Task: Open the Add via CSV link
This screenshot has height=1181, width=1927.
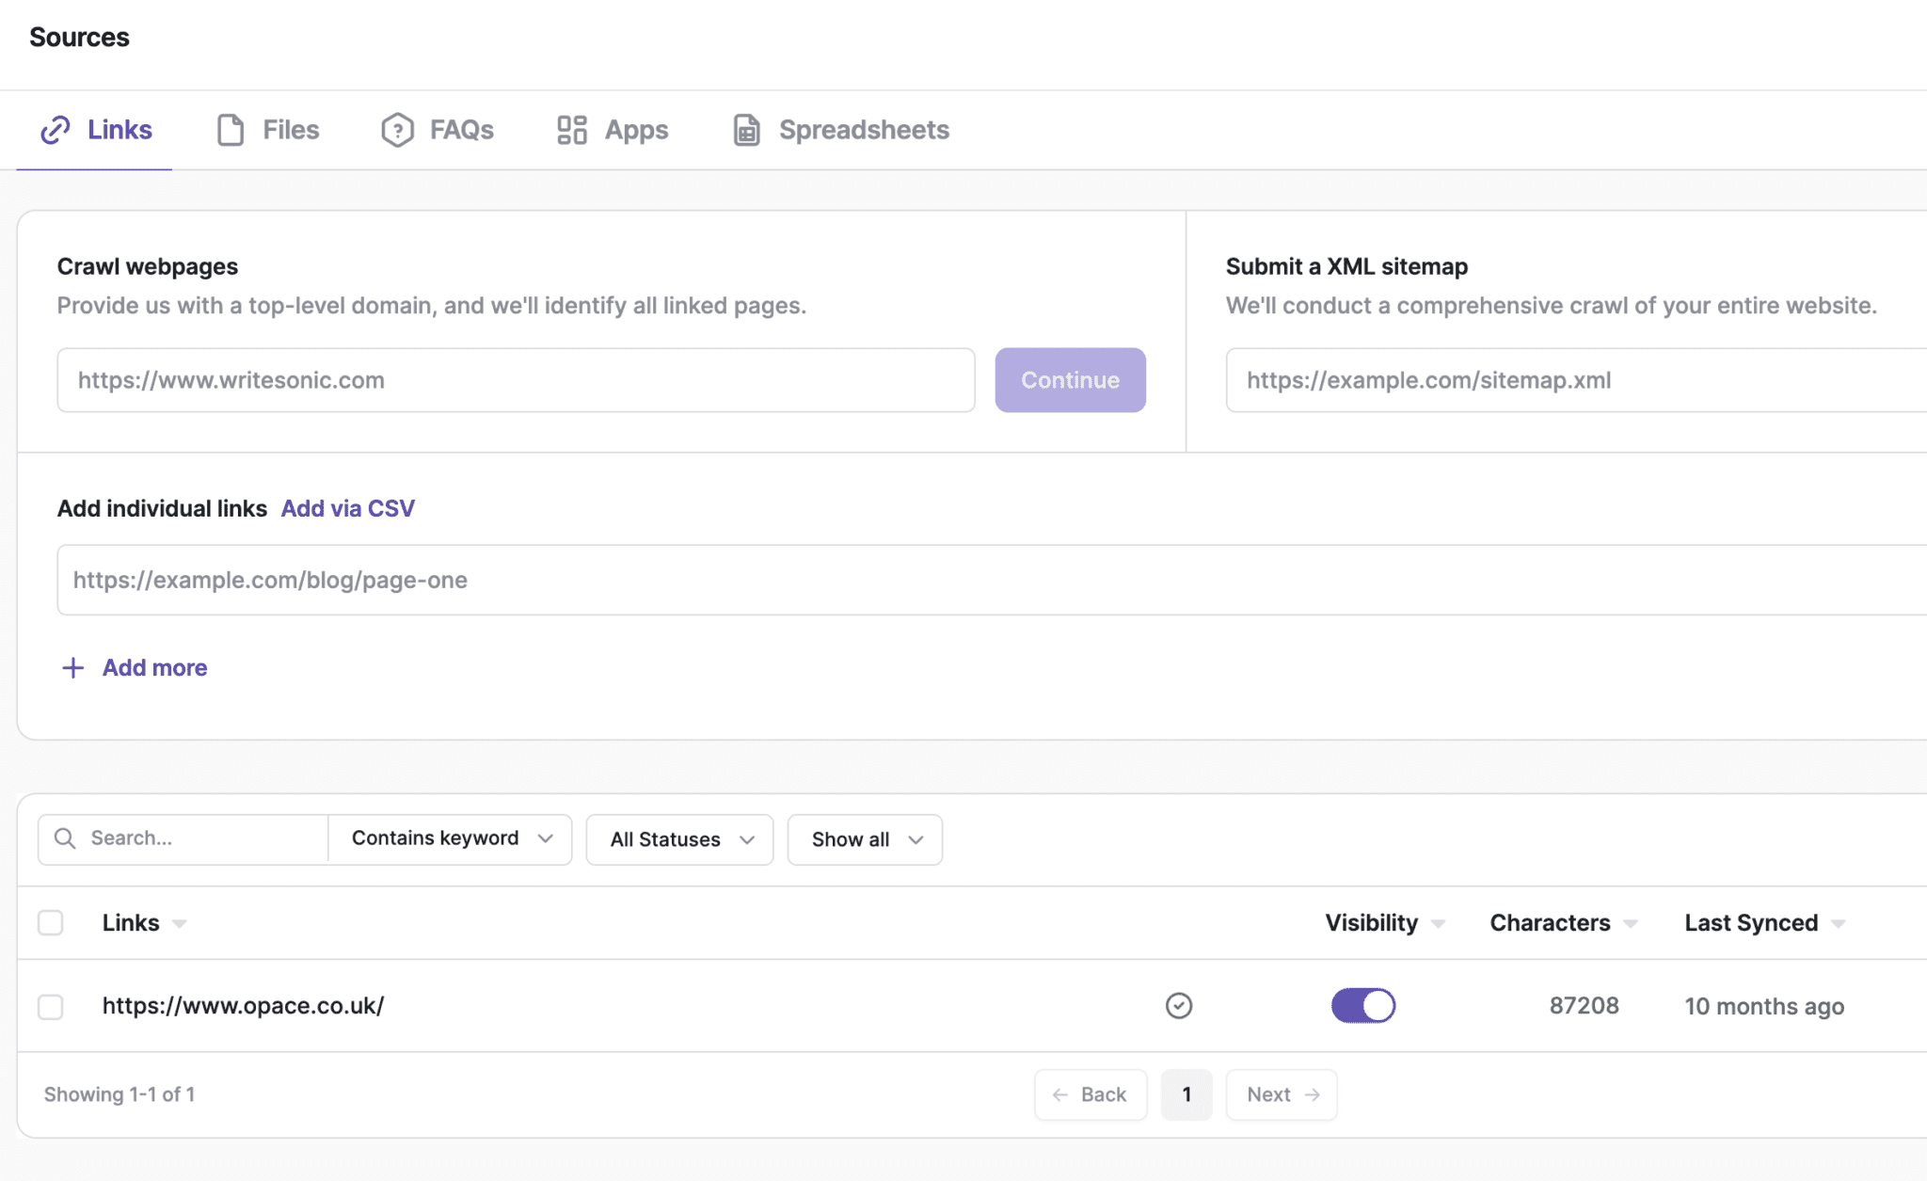Action: pyautogui.click(x=347, y=508)
